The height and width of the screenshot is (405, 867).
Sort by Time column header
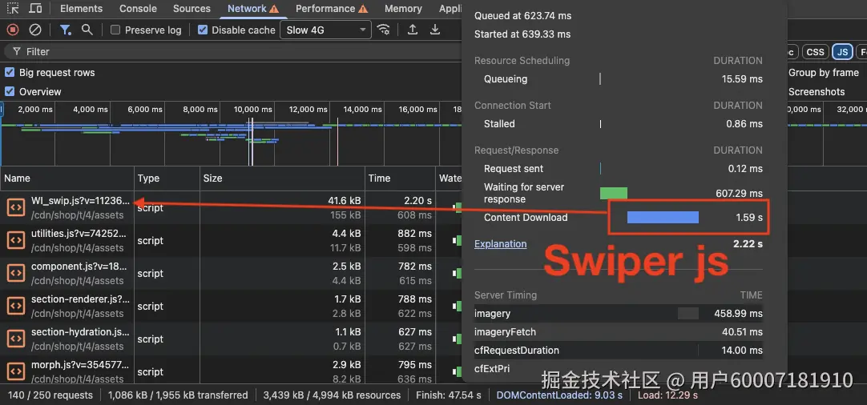[401, 178]
